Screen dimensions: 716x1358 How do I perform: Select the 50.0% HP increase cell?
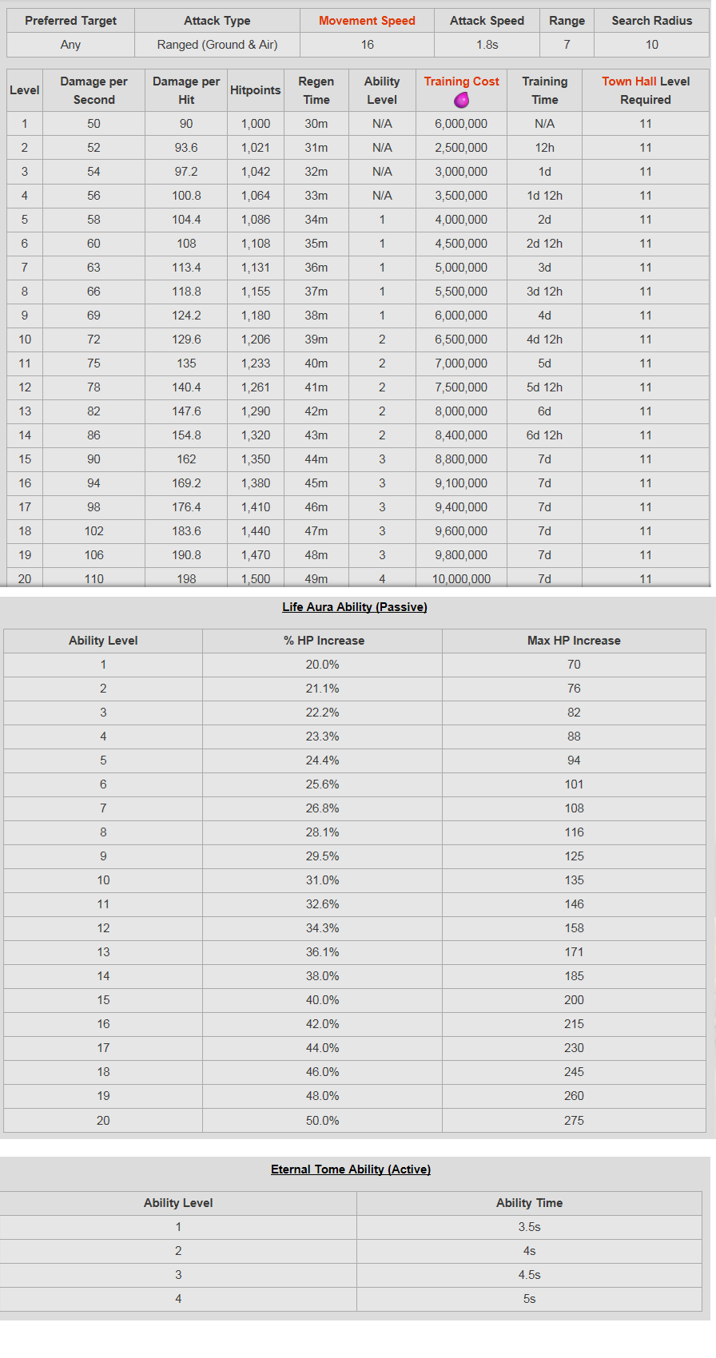(322, 1121)
